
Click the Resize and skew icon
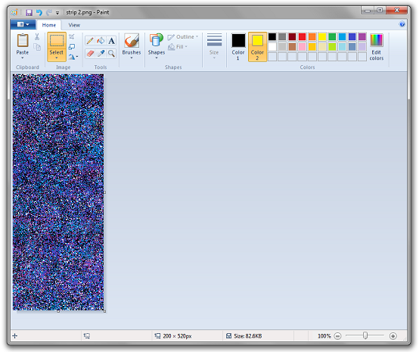click(x=71, y=47)
